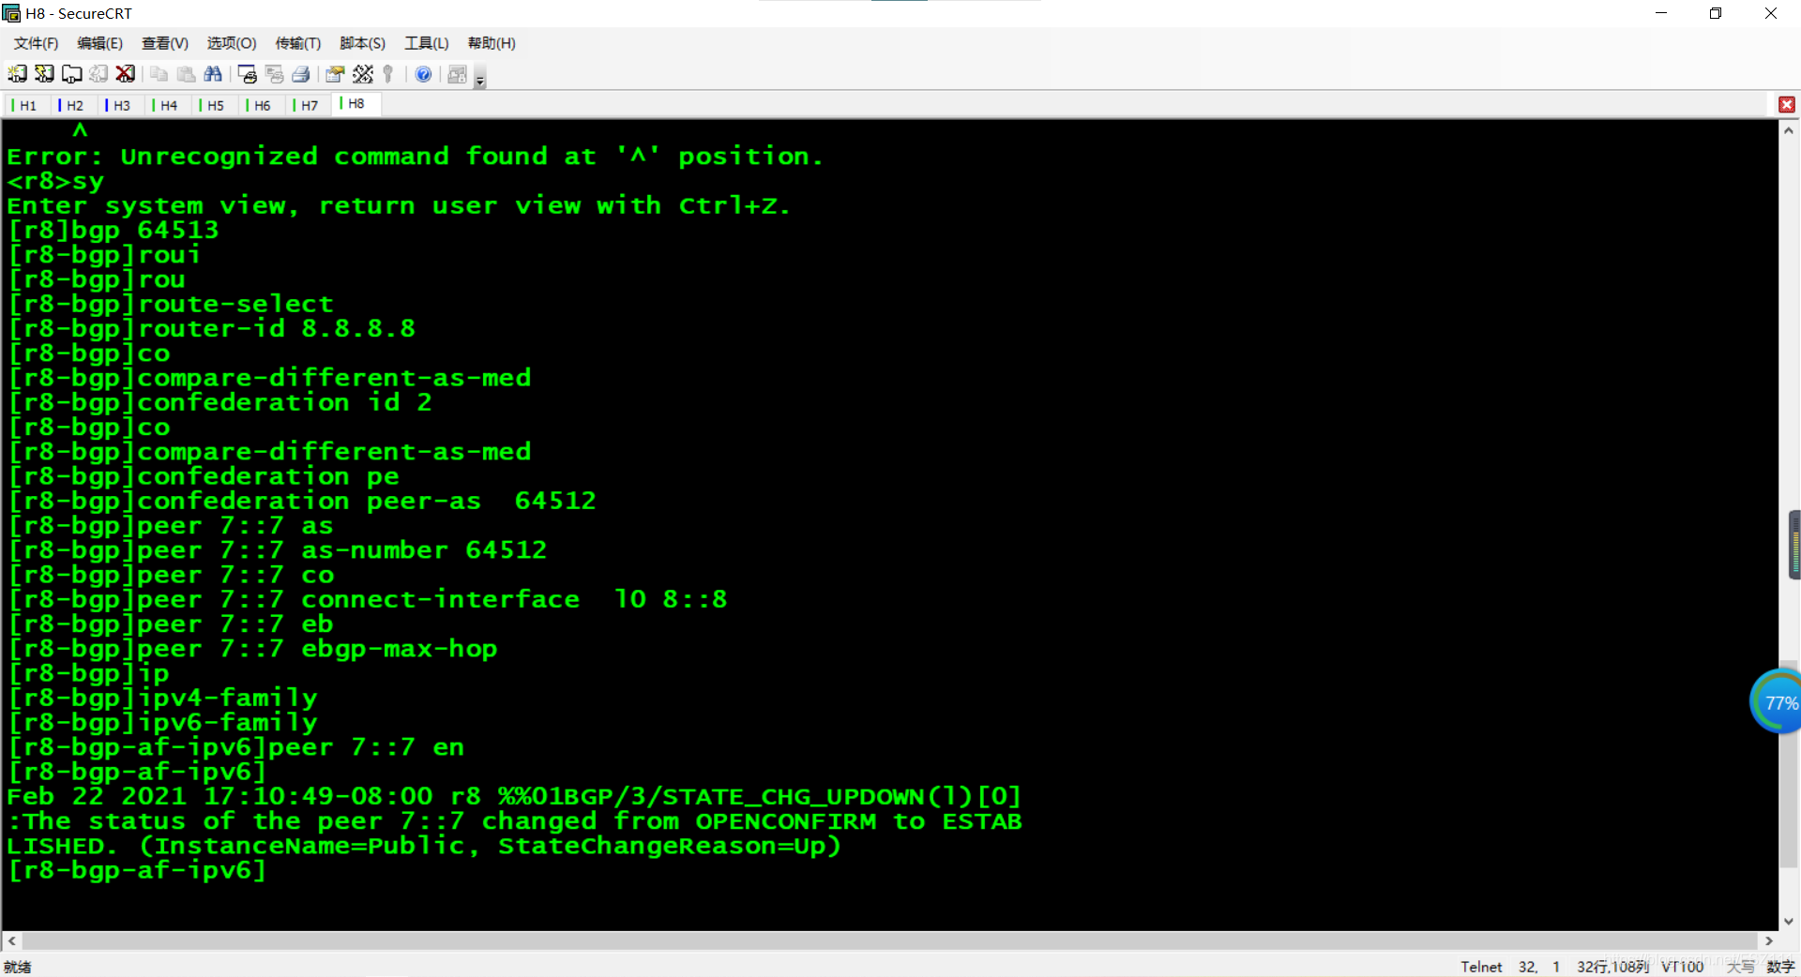Click the horizontal scrollbar track
The width and height of the screenshot is (1801, 977).
[x=890, y=940]
